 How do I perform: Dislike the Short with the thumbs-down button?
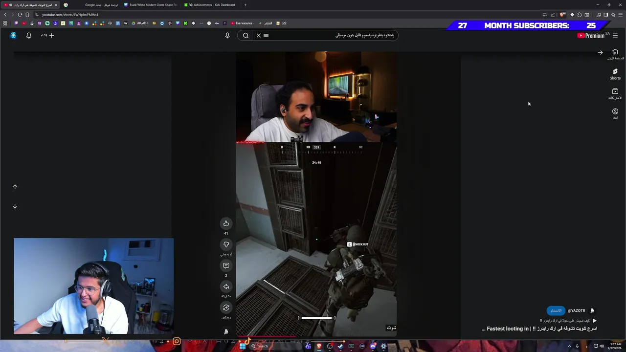click(x=226, y=244)
